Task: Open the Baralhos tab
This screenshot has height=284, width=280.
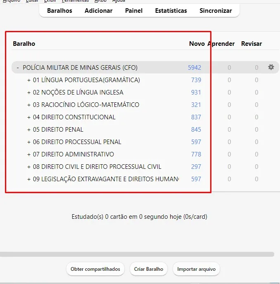Action: click(x=59, y=11)
